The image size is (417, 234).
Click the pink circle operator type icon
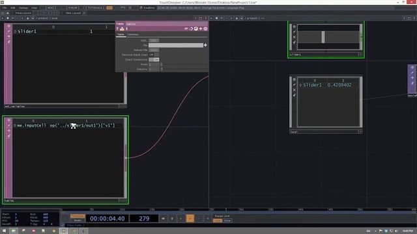[x=205, y=29]
